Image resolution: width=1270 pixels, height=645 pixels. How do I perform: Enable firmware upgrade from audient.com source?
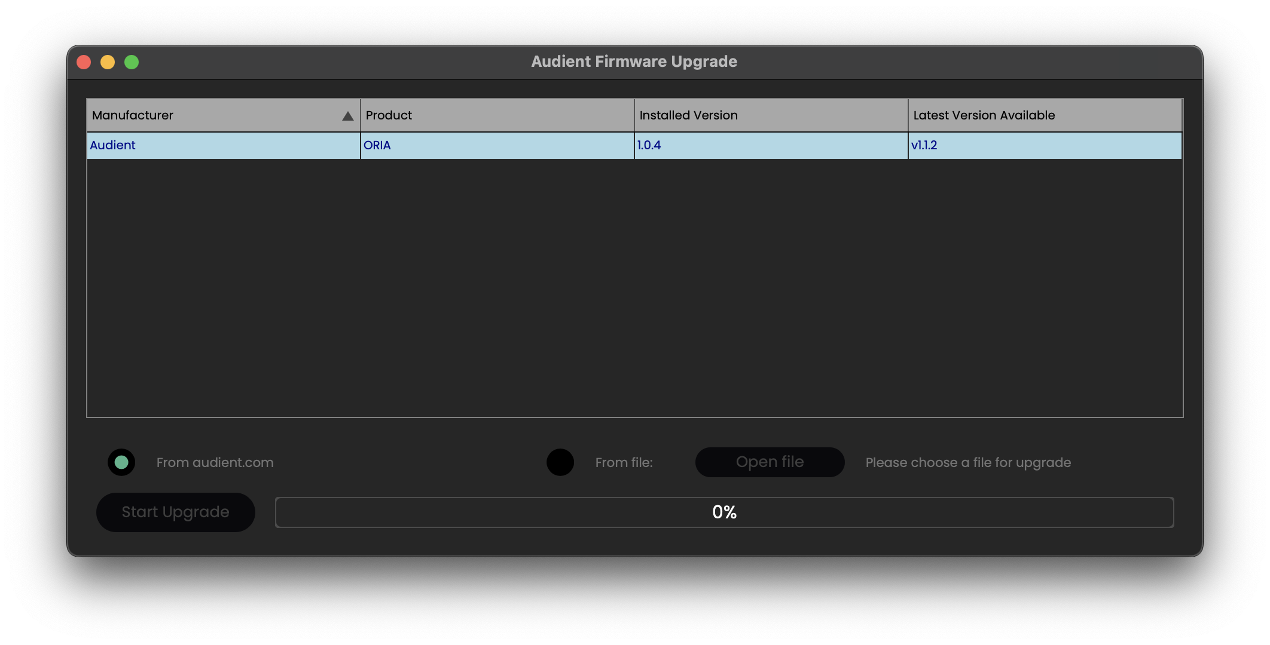pyautogui.click(x=121, y=462)
